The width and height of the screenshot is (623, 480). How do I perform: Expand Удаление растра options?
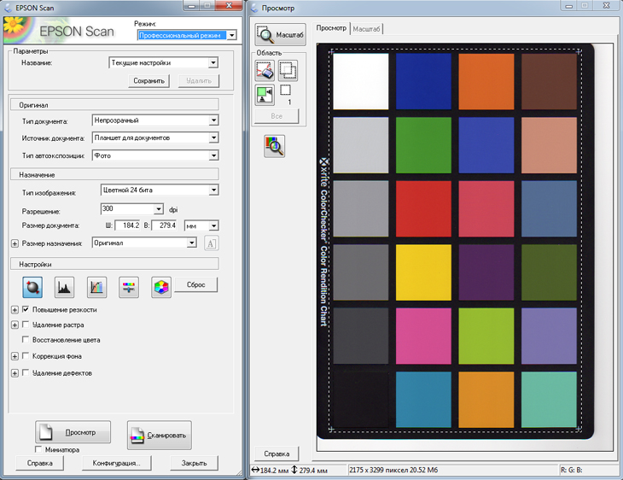pyautogui.click(x=15, y=325)
